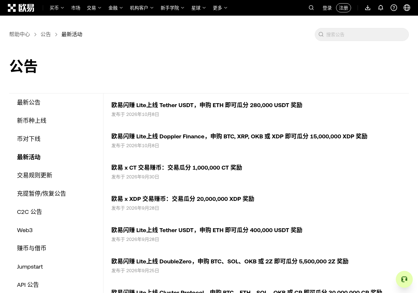This screenshot has height=293, width=418.
Task: Click the 最新活动 breadcrumb text
Action: pos(72,34)
